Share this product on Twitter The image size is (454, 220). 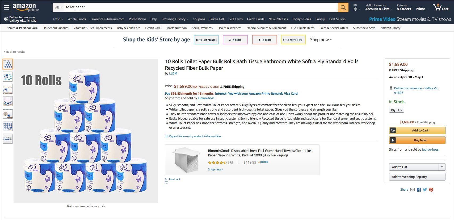coord(425,190)
